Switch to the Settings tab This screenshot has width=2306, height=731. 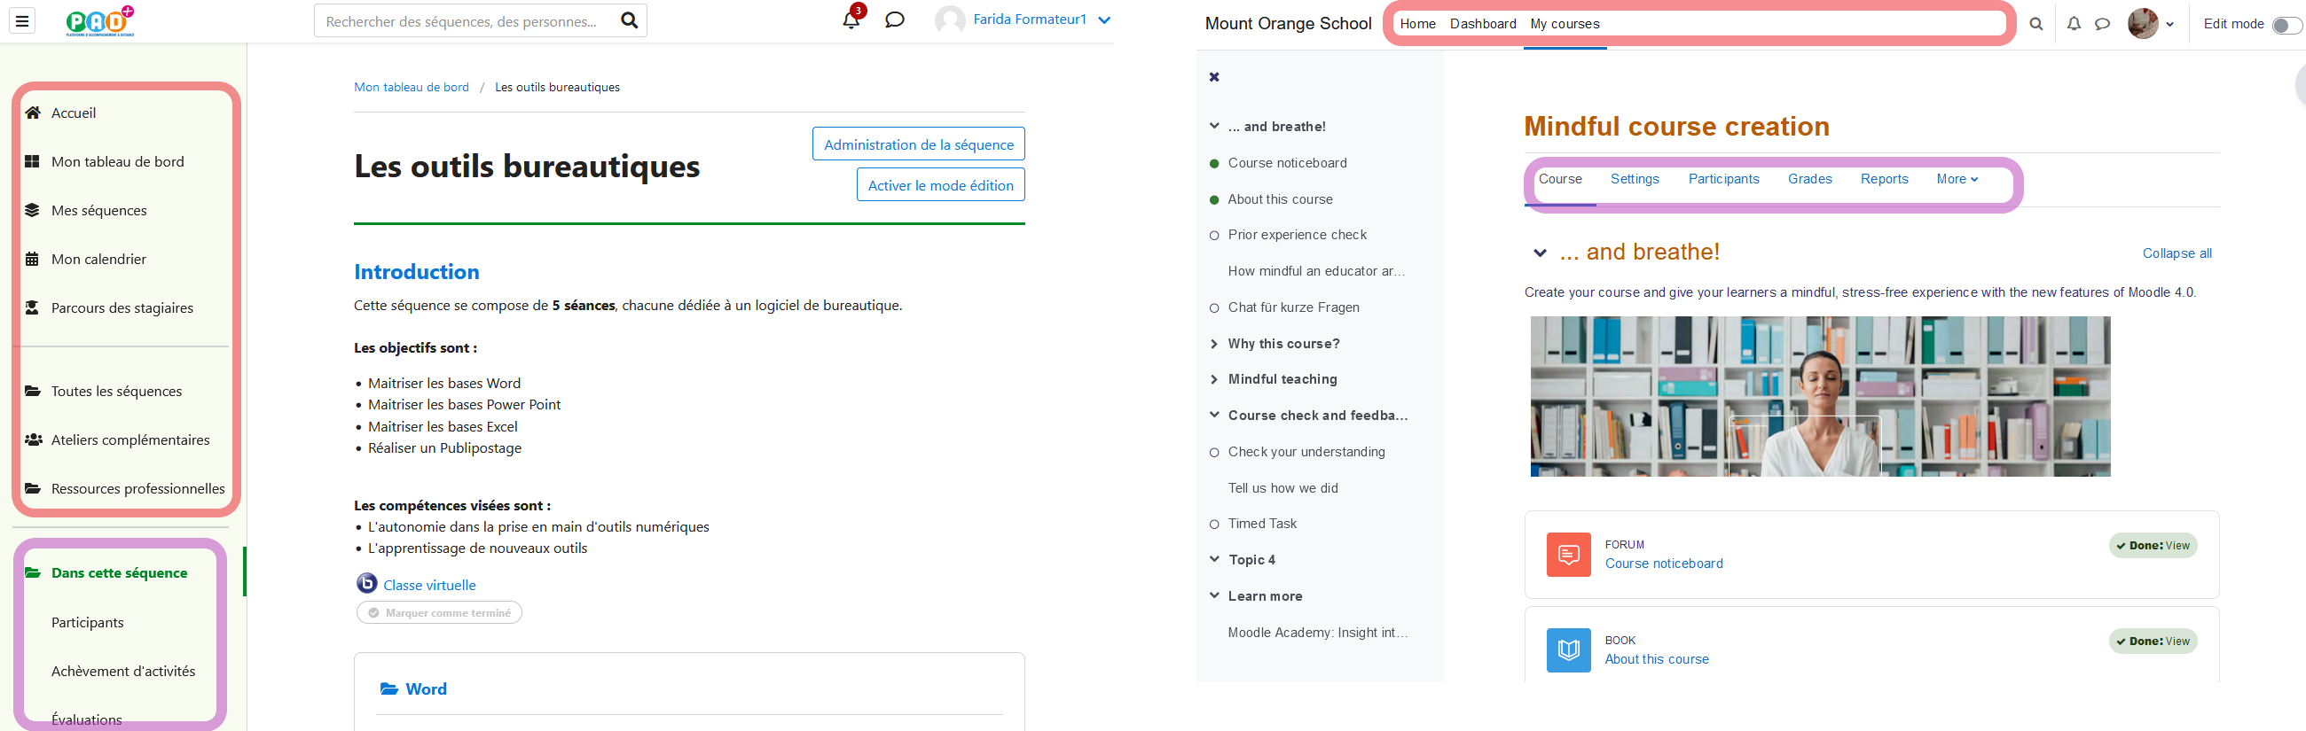point(1635,179)
